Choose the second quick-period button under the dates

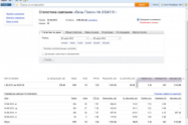pos(73,43)
